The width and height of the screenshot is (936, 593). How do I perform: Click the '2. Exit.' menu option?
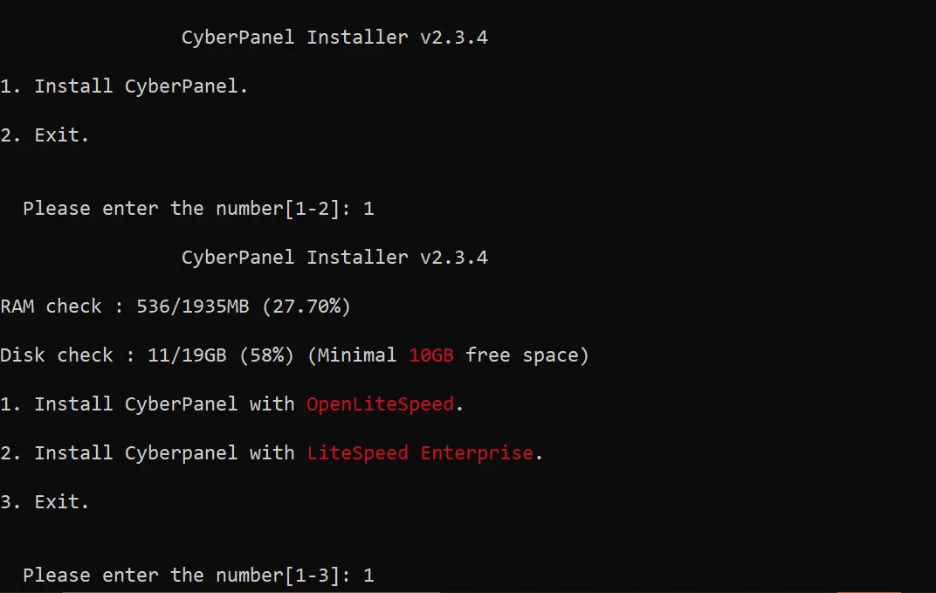click(45, 135)
